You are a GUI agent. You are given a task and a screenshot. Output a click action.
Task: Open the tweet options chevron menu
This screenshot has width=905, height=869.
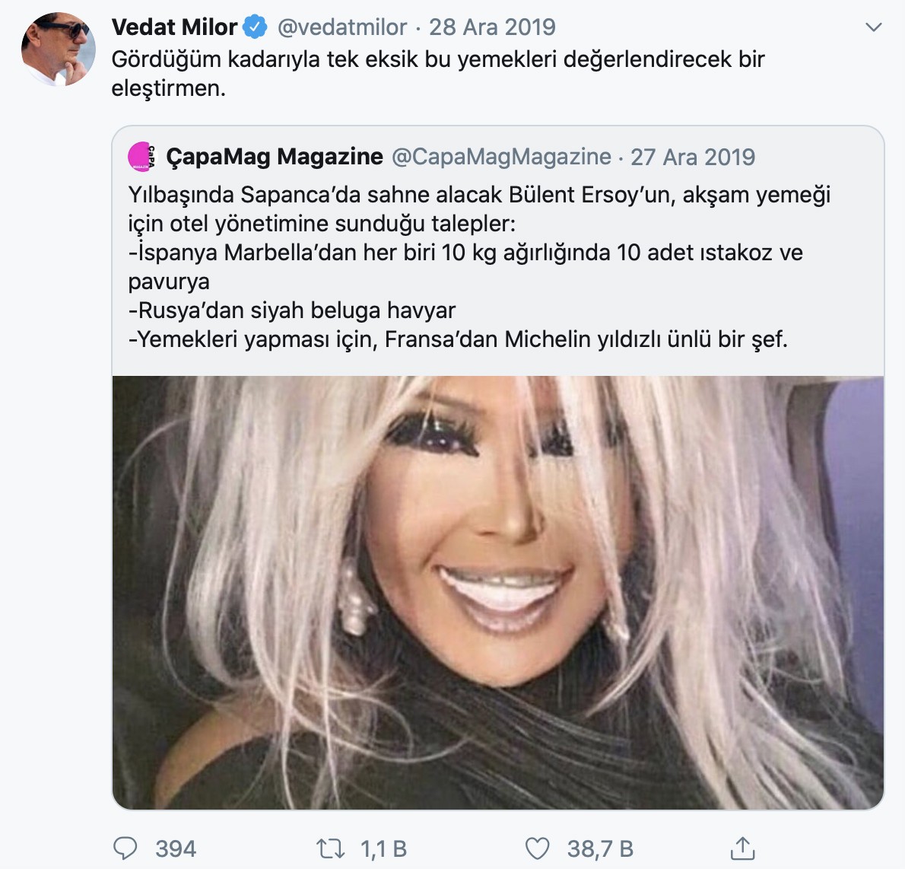tap(874, 27)
